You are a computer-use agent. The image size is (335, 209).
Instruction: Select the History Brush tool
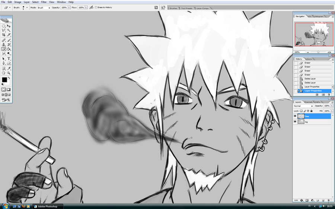pyautogui.click(x=9, y=45)
